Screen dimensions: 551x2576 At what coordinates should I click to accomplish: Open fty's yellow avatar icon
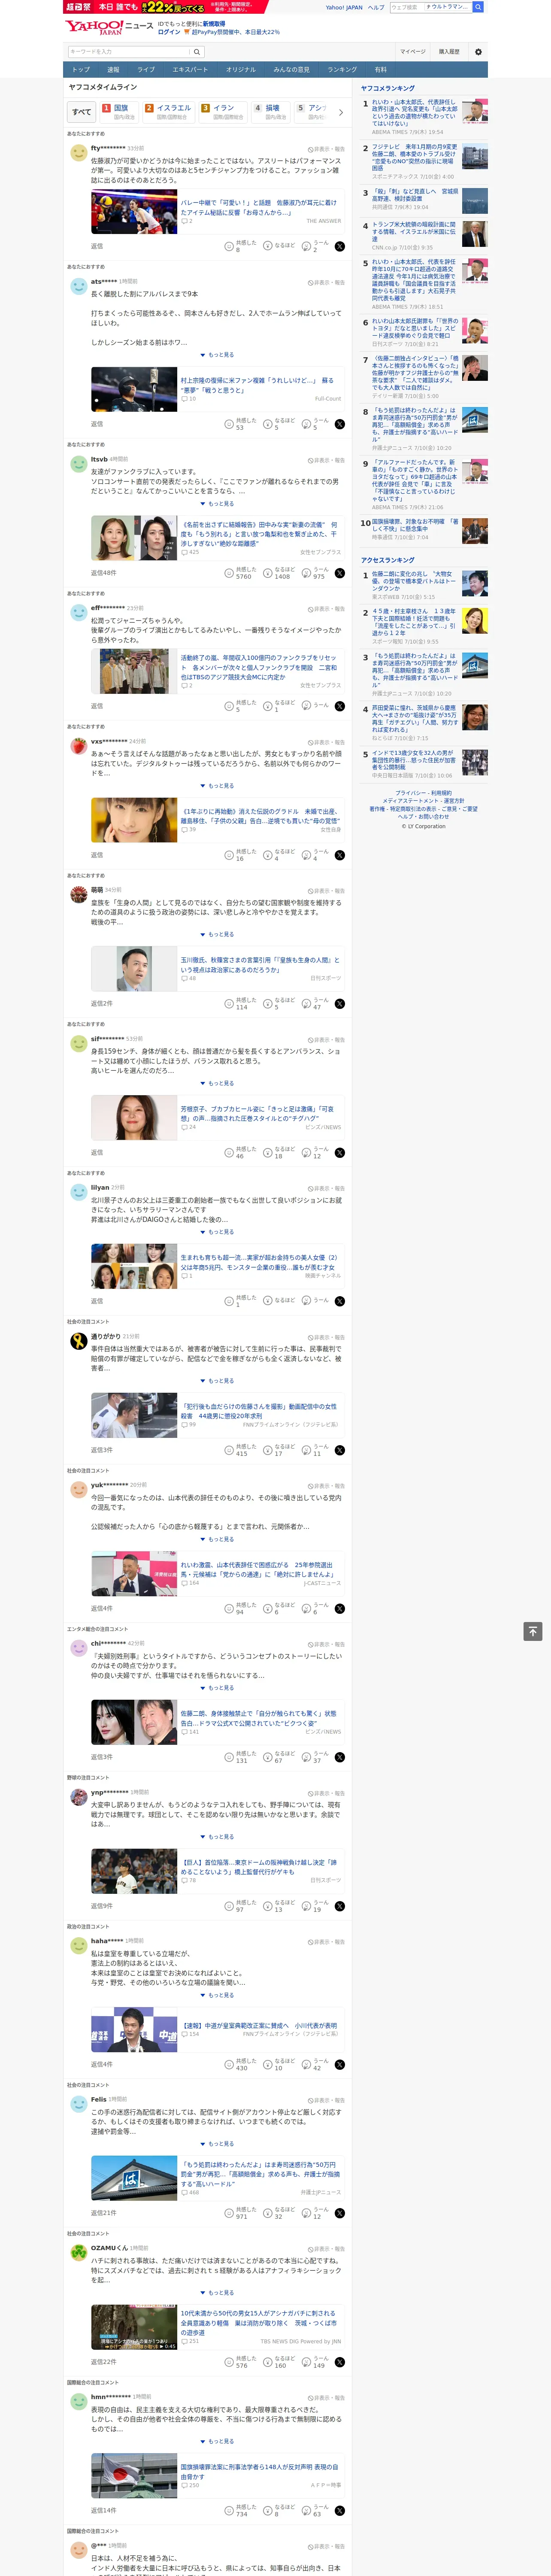pos(78,153)
